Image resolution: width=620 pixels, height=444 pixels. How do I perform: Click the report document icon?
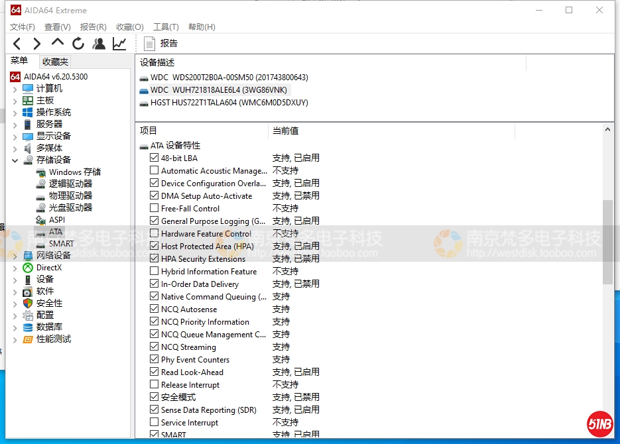pyautogui.click(x=149, y=44)
